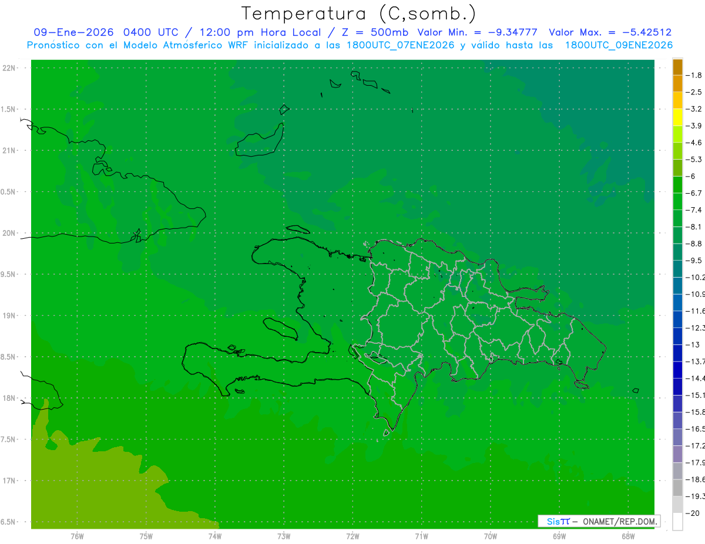Click the "70W" longitude label
Image resolution: width=705 pixels, height=544 pixels.
click(491, 536)
